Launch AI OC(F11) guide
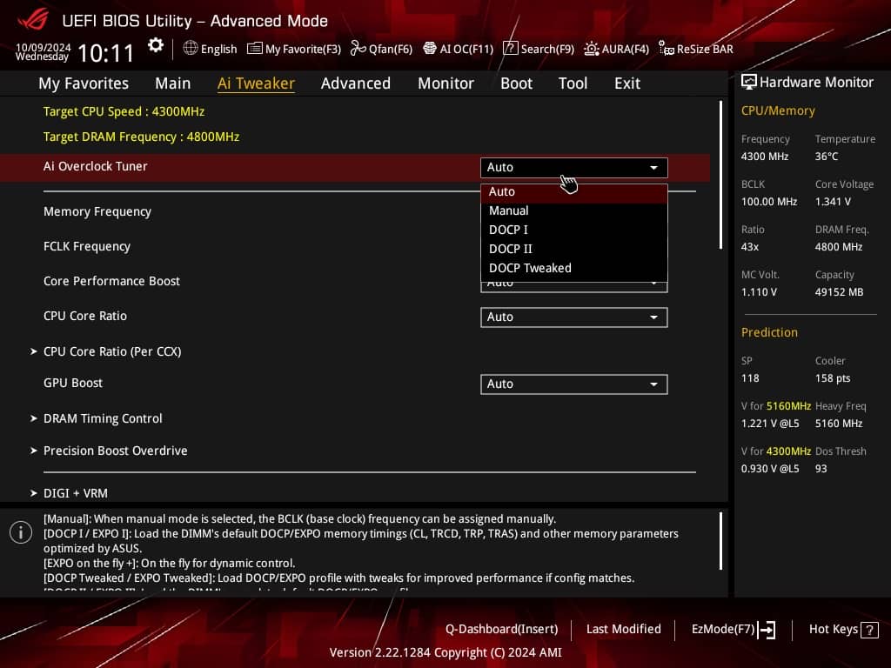The height and width of the screenshot is (668, 891). tap(458, 49)
